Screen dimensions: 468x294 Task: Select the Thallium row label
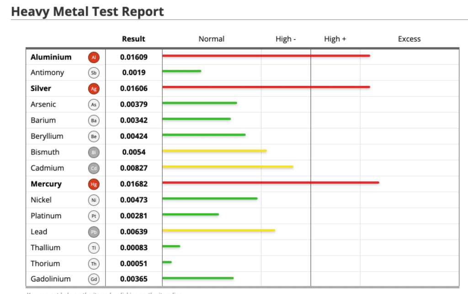45,247
